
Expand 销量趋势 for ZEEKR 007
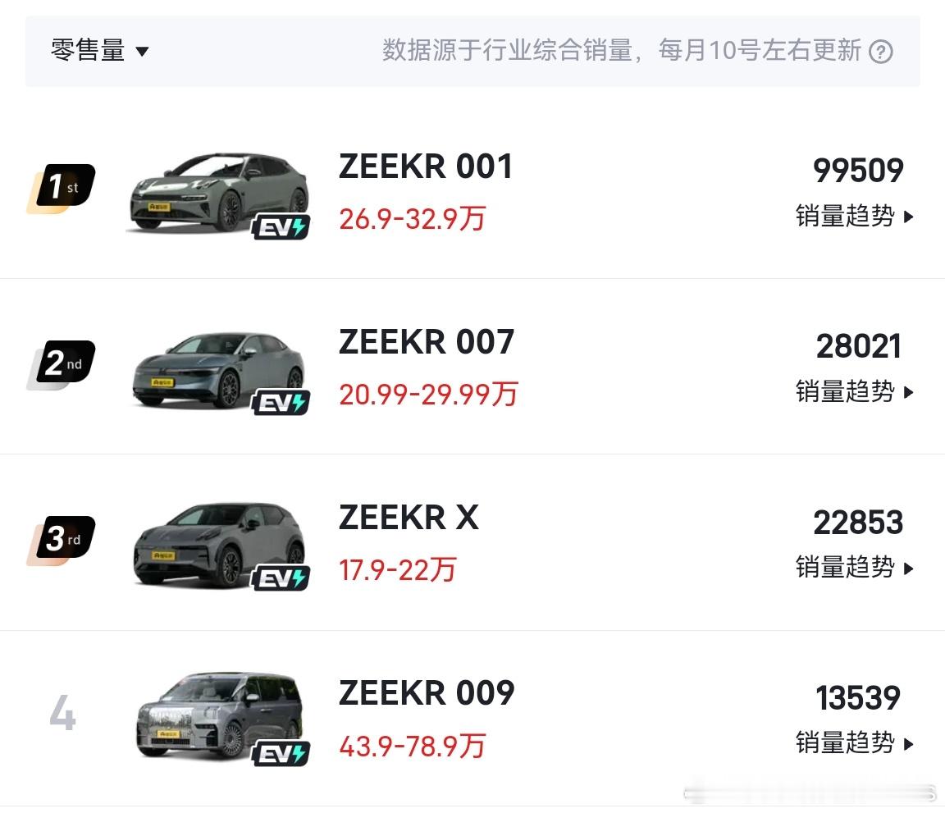[x=855, y=392]
